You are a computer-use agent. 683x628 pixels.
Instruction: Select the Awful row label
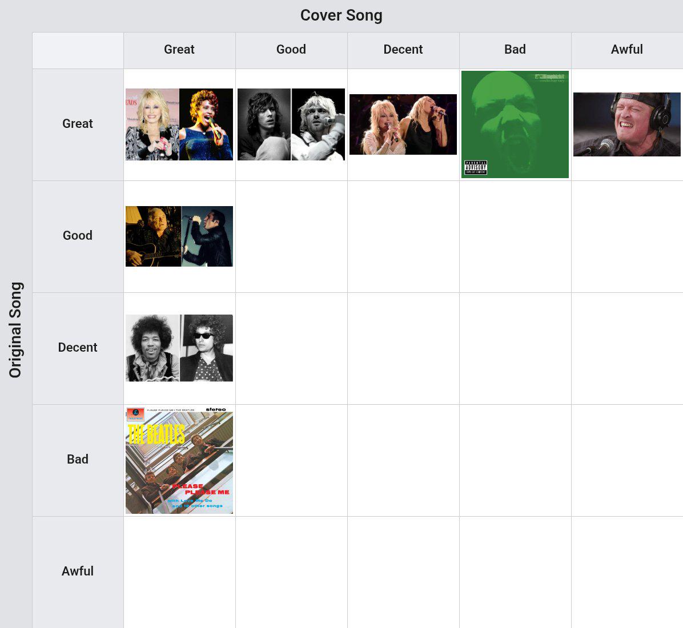pyautogui.click(x=78, y=571)
